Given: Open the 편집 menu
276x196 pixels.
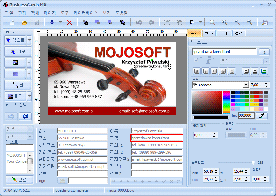Looking at the screenshot, I should pyautogui.click(x=22, y=13).
